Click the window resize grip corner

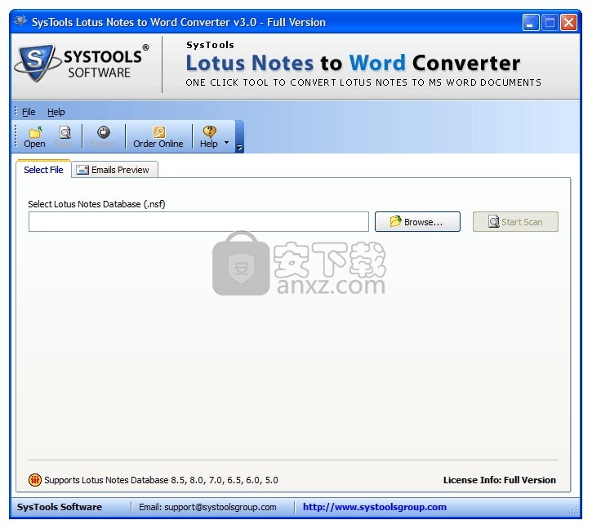click(573, 510)
